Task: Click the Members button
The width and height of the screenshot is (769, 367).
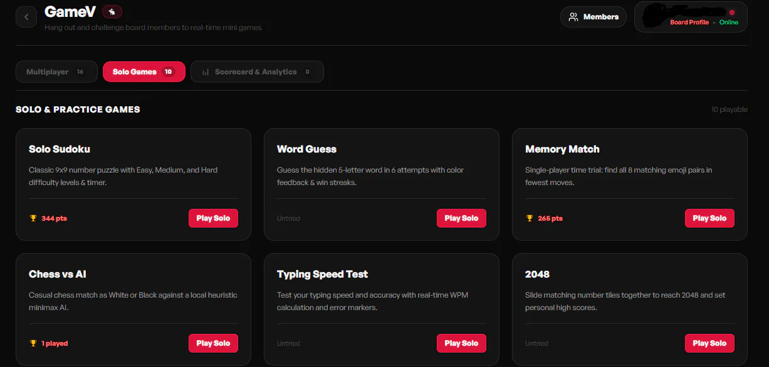Action: 593,17
